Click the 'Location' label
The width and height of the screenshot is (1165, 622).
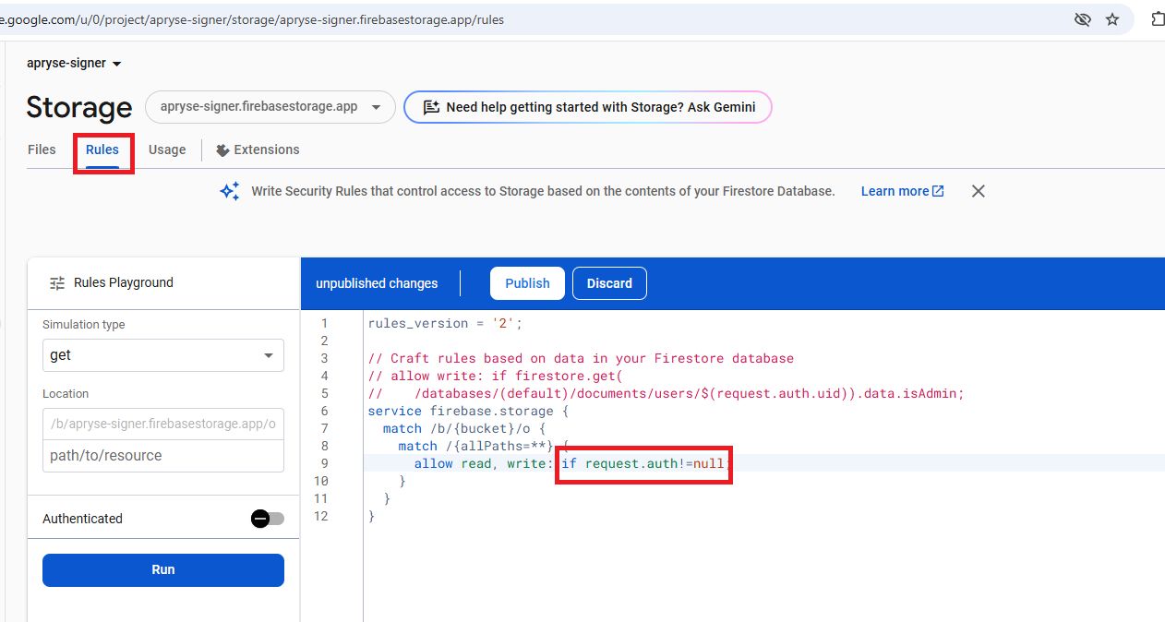66,394
